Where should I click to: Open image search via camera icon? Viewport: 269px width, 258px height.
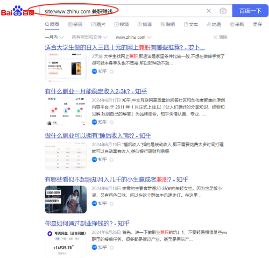(223, 11)
